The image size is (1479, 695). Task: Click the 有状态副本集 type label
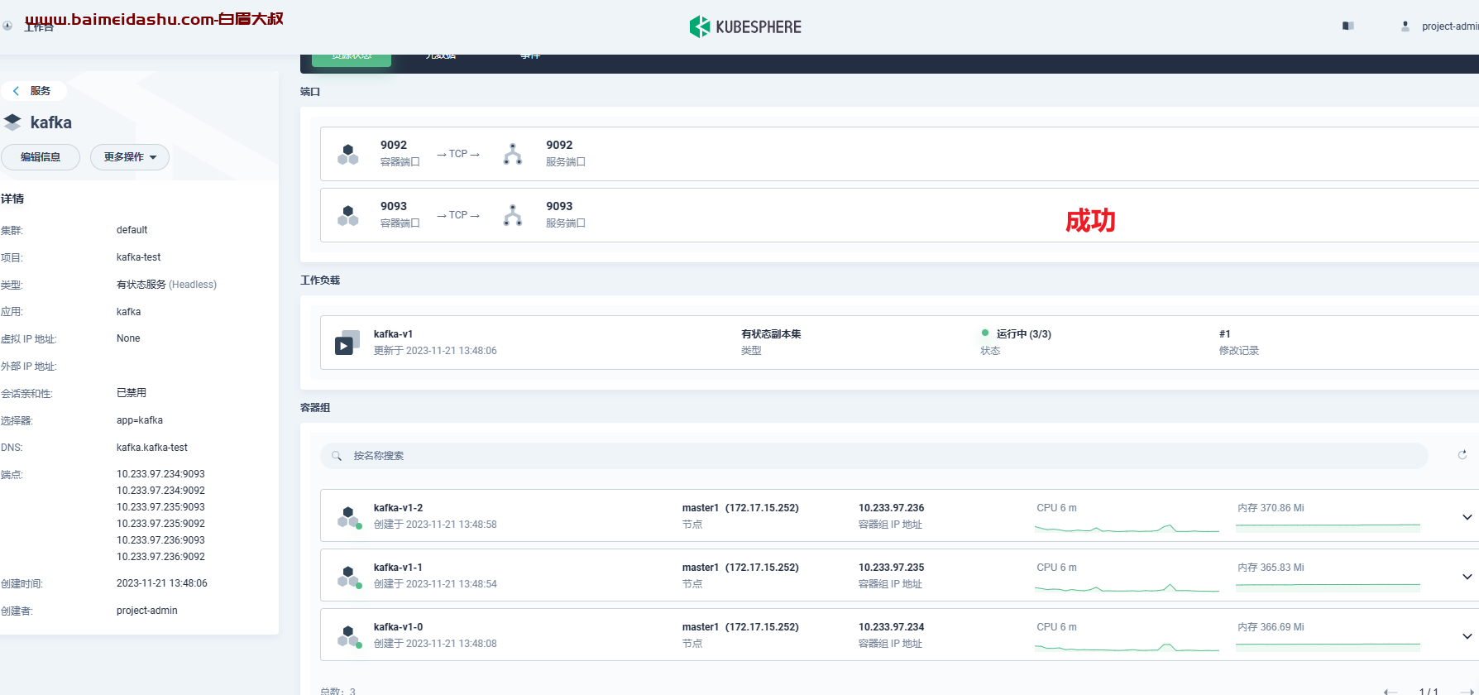click(771, 334)
